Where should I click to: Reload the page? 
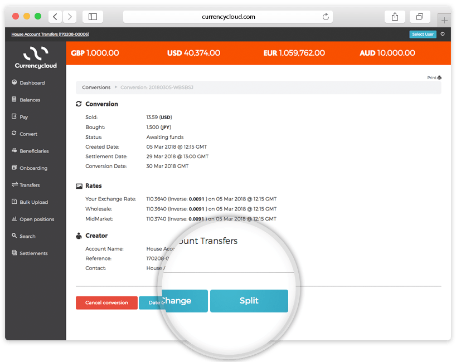pyautogui.click(x=326, y=17)
